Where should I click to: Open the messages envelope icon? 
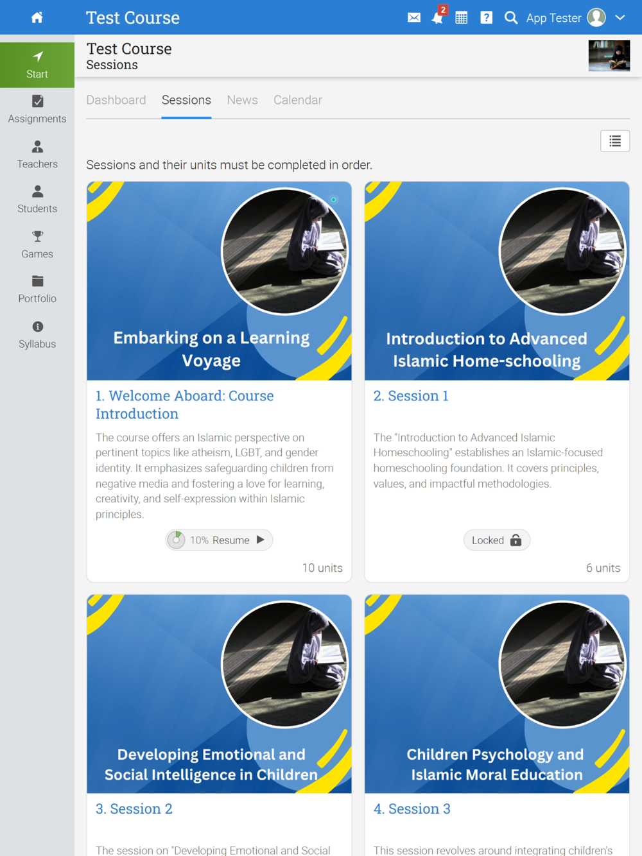pos(414,17)
